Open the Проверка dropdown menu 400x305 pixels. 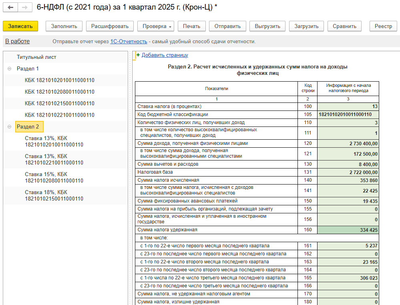(156, 26)
